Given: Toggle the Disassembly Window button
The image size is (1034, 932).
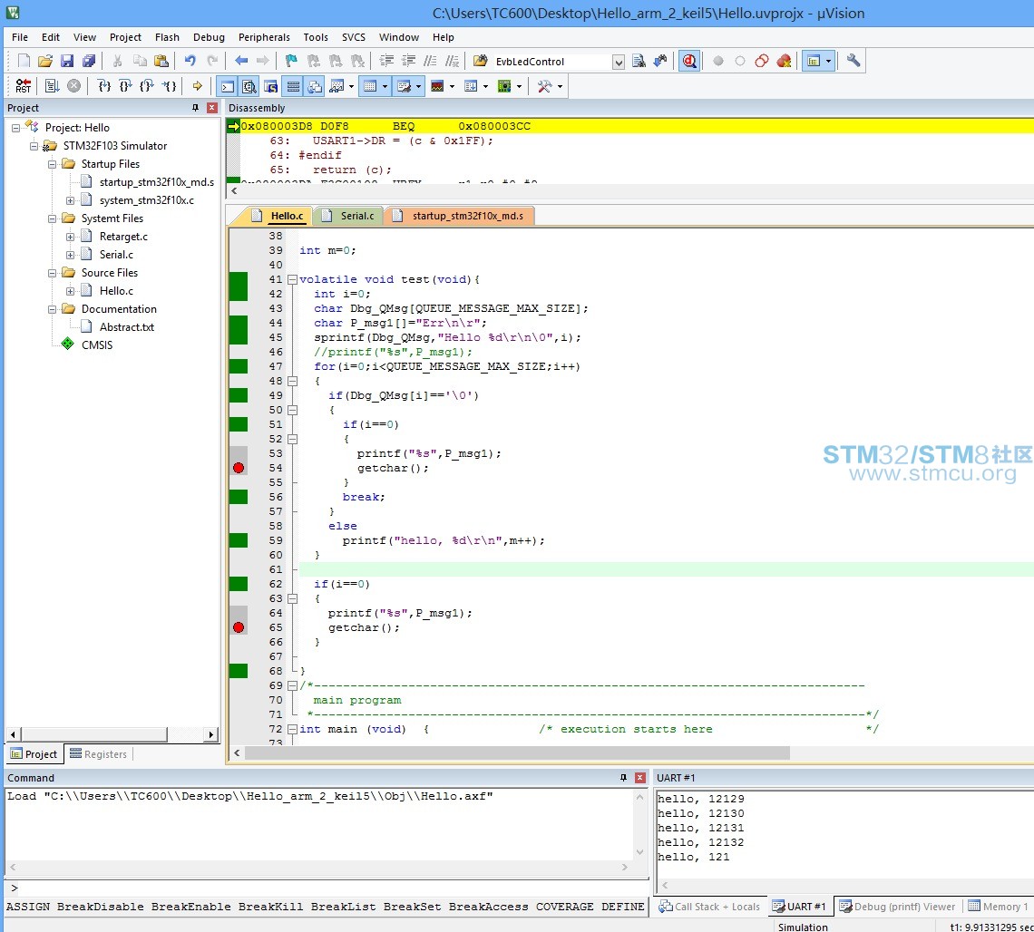Looking at the screenshot, I should point(249,86).
